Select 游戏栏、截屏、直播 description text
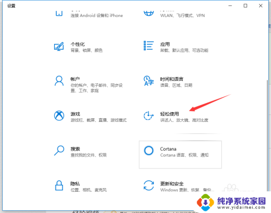The image size is (271, 213). click(99, 120)
